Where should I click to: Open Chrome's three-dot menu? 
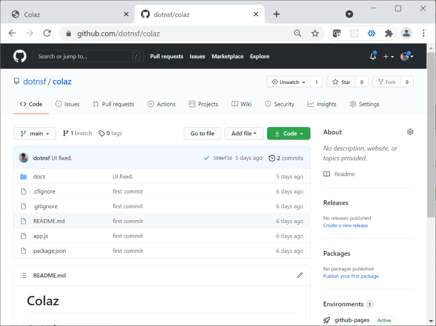coord(423,33)
